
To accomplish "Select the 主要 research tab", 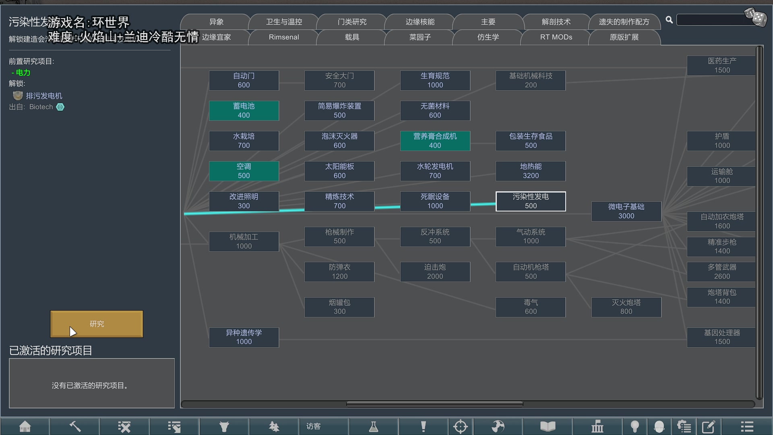I will click(488, 22).
